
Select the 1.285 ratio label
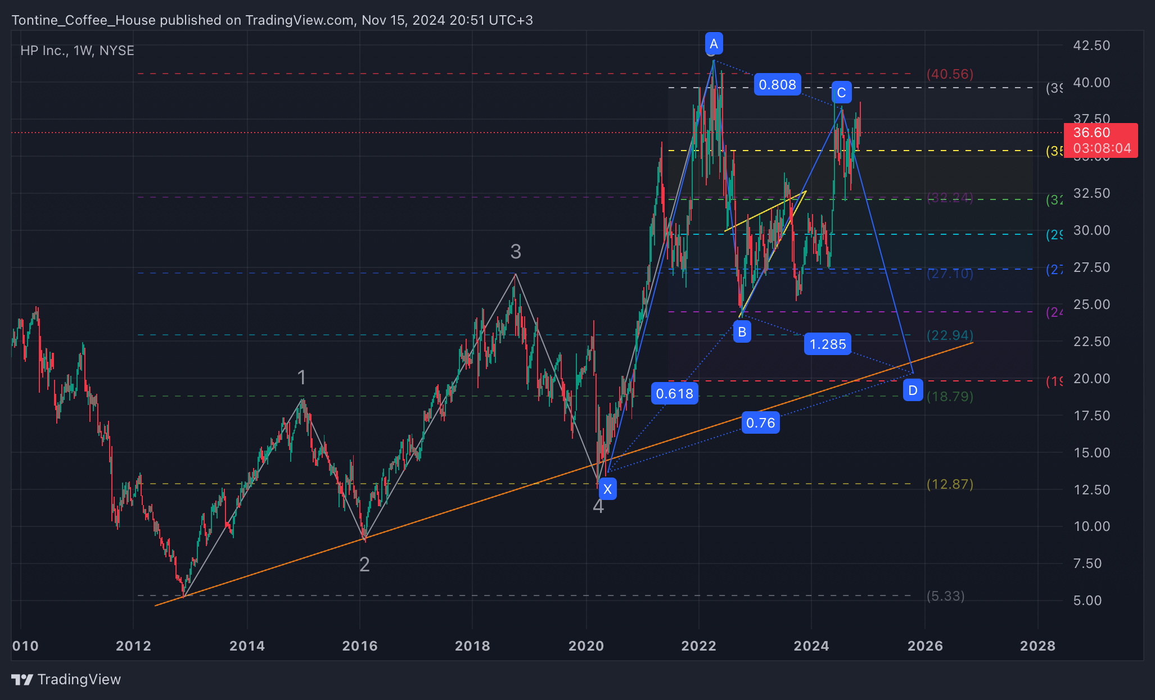pos(828,344)
